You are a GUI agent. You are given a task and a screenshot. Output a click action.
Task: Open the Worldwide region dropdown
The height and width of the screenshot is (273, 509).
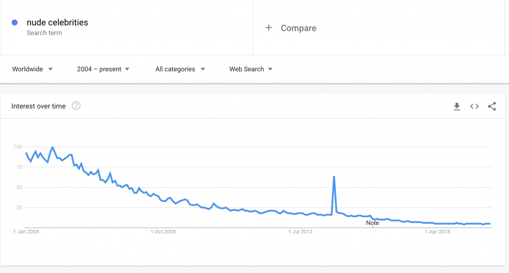tap(32, 69)
